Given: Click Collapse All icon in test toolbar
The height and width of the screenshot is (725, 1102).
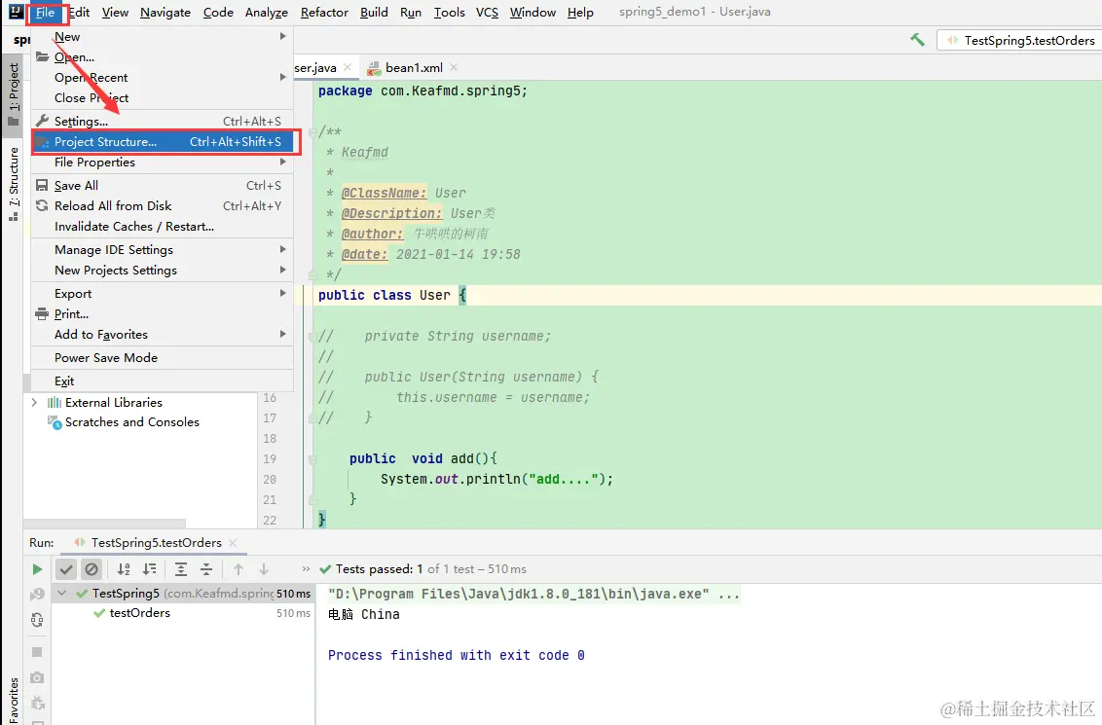Looking at the screenshot, I should [x=206, y=569].
